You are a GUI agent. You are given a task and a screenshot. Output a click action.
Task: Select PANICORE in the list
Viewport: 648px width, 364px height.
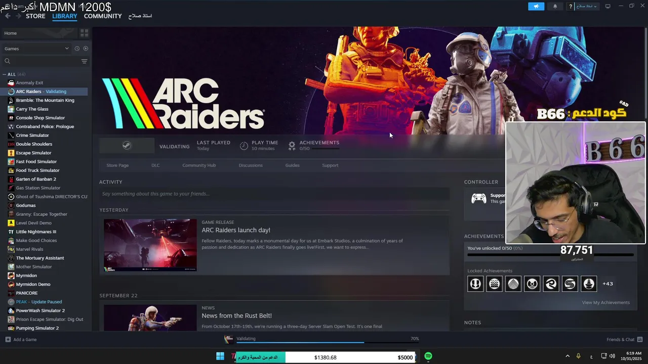pyautogui.click(x=27, y=293)
